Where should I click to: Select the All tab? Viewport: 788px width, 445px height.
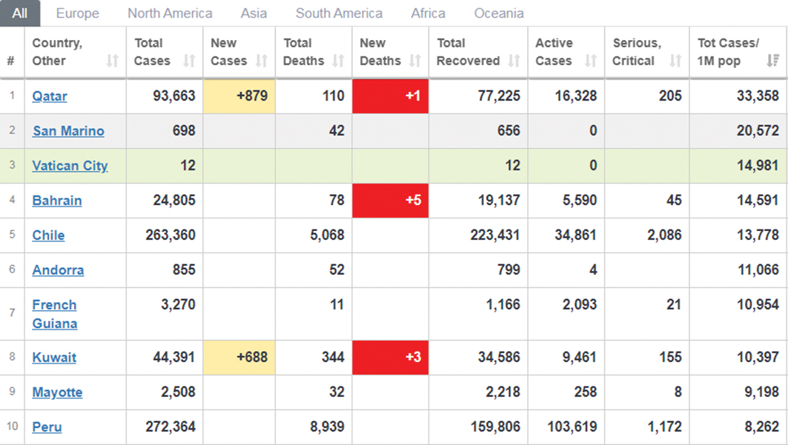(20, 13)
